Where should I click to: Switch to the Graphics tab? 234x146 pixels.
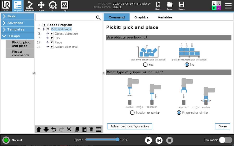tap(141, 17)
